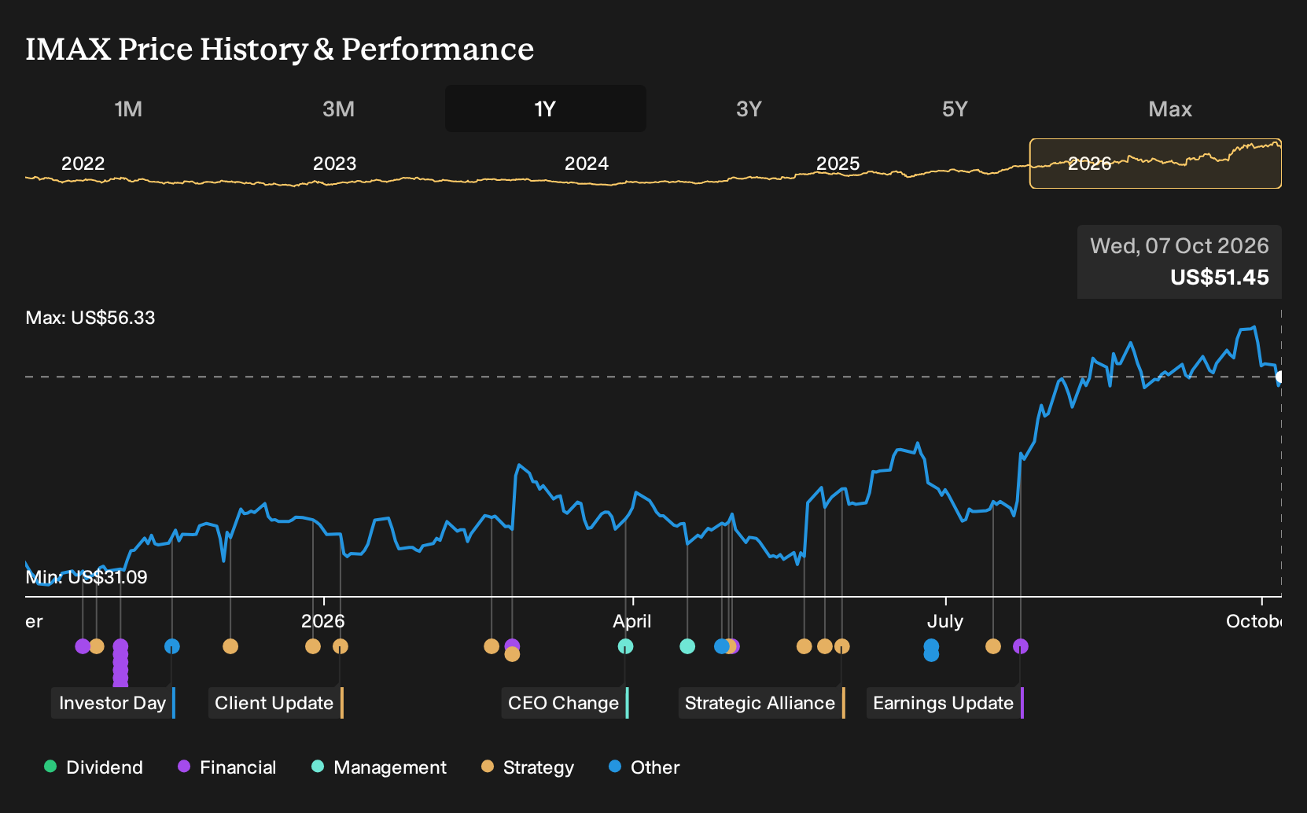Open the Client Update event label
The height and width of the screenshot is (813, 1307).
[275, 703]
